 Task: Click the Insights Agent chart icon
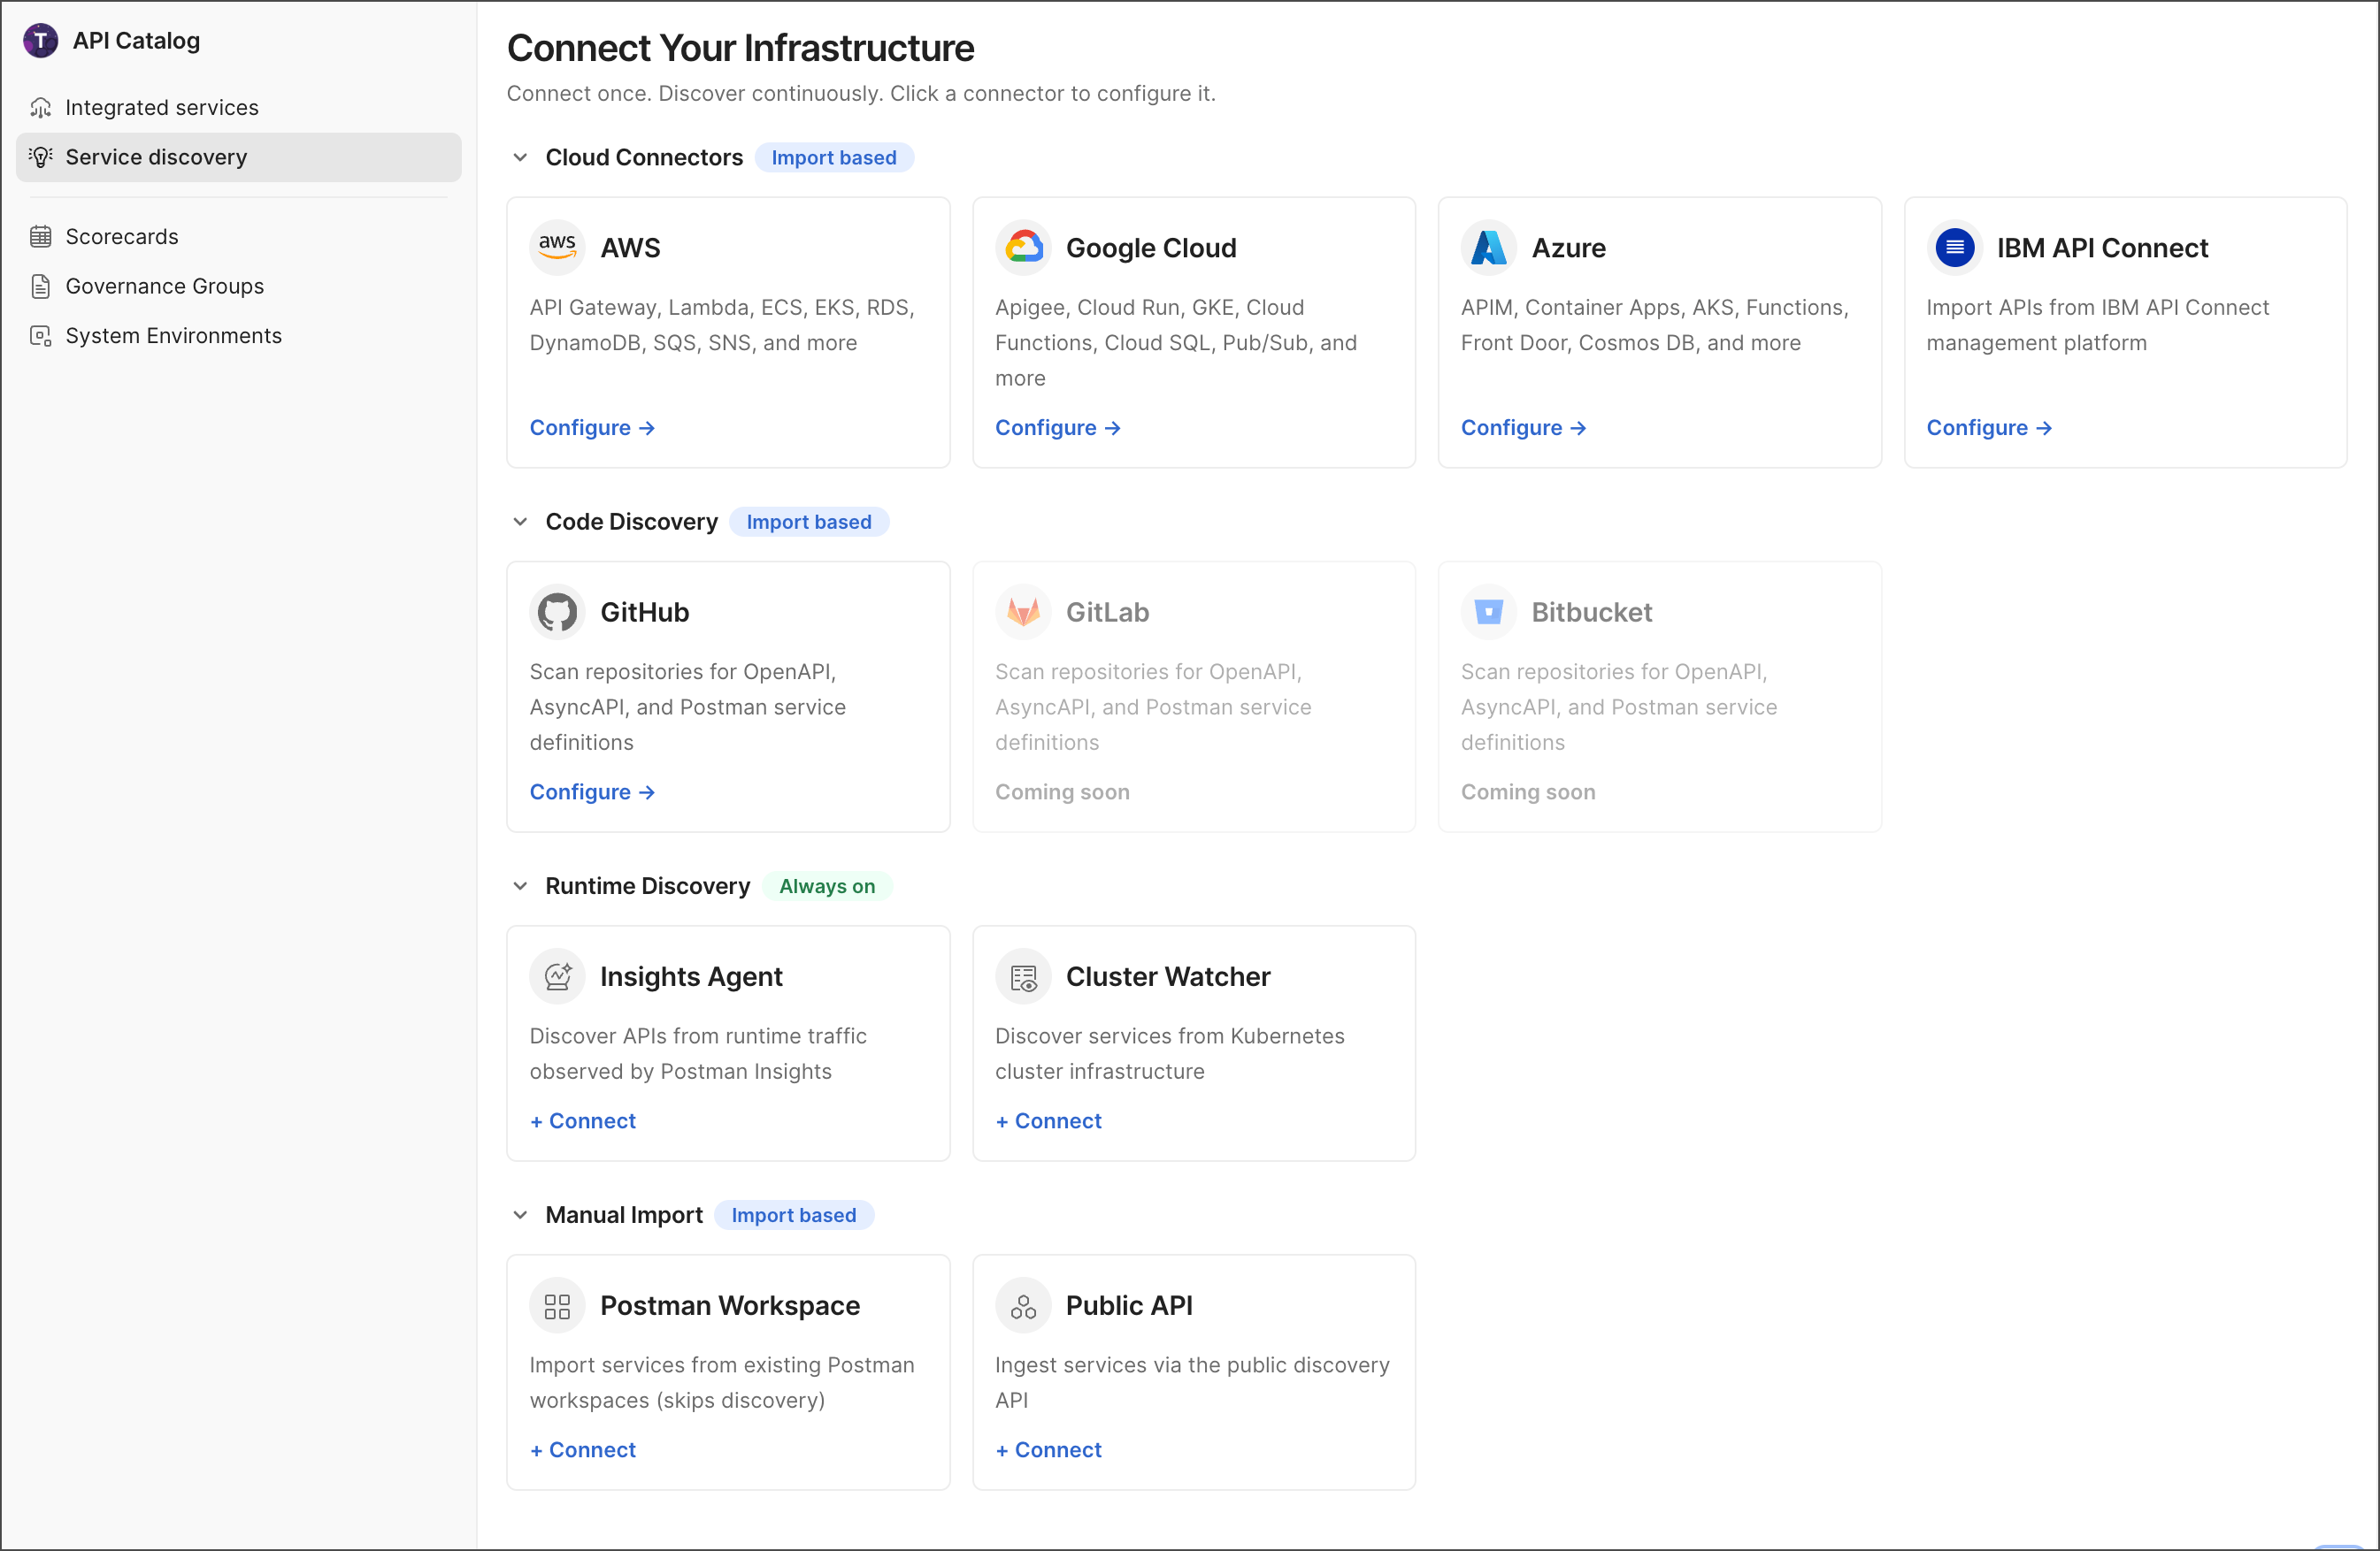click(x=557, y=976)
